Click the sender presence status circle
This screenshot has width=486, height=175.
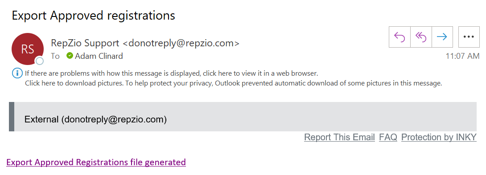click(40, 61)
